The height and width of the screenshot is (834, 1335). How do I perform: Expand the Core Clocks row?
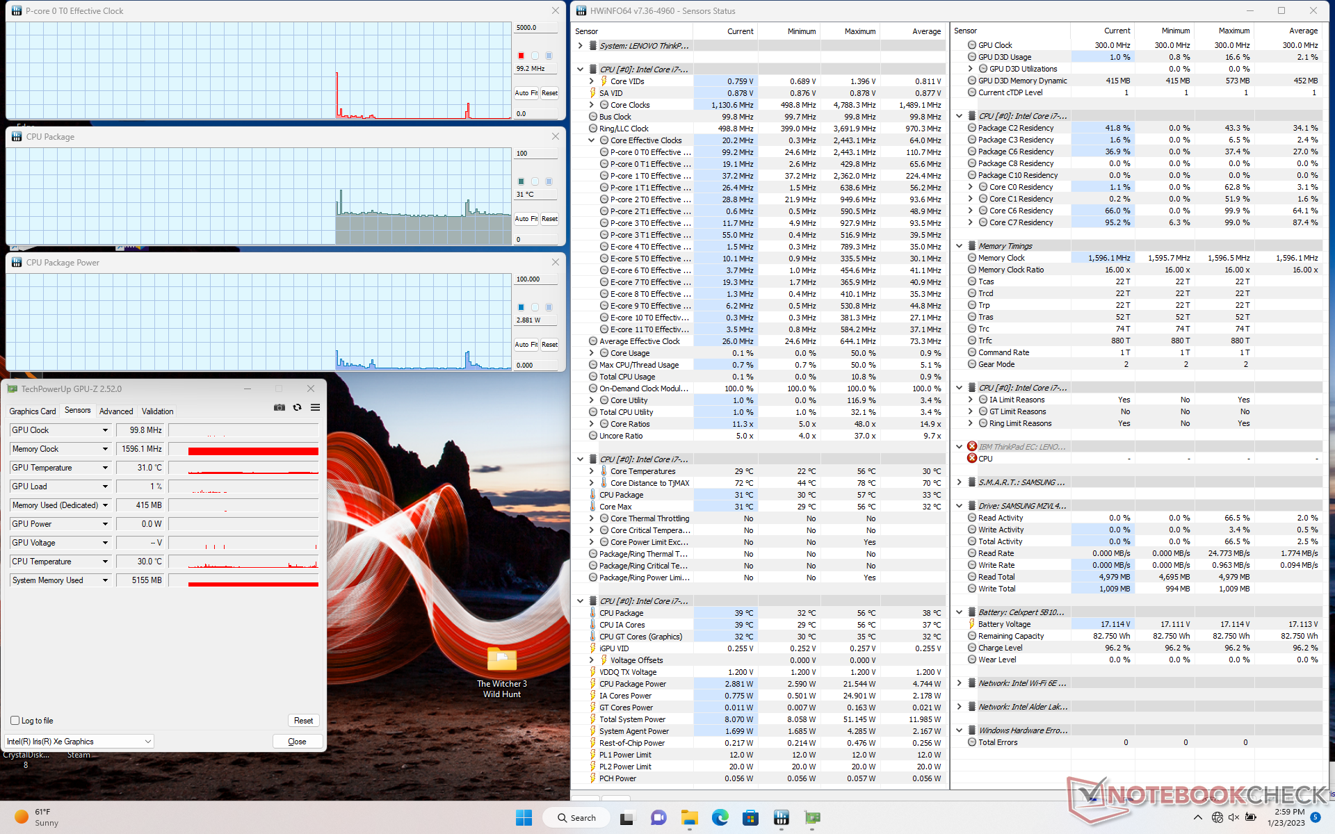click(592, 105)
